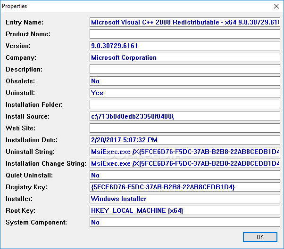Click the Entry Name field
The image size is (284, 249).
[x=185, y=22]
